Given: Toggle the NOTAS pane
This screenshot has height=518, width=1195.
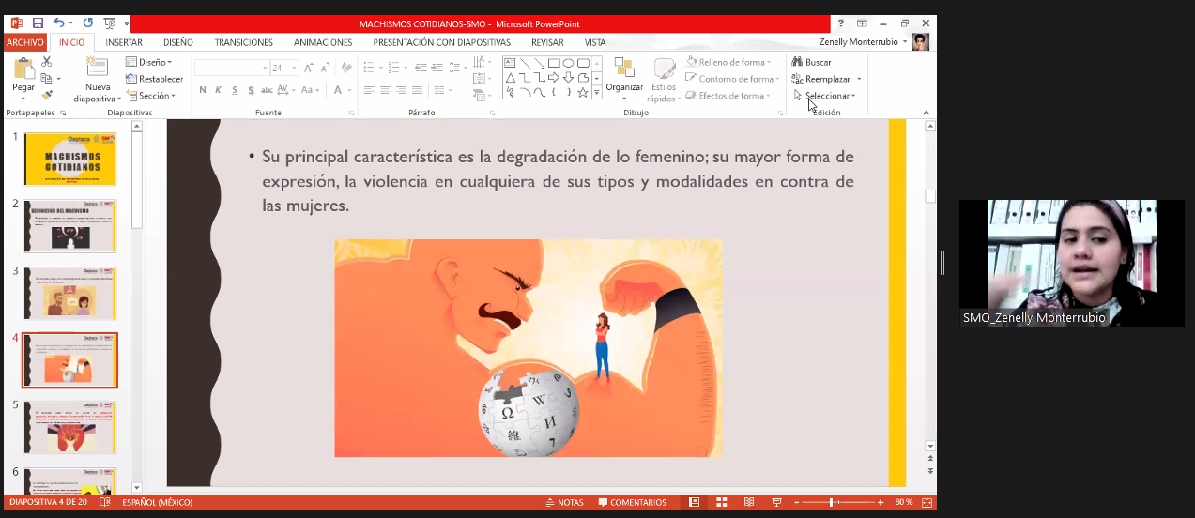Looking at the screenshot, I should point(564,502).
